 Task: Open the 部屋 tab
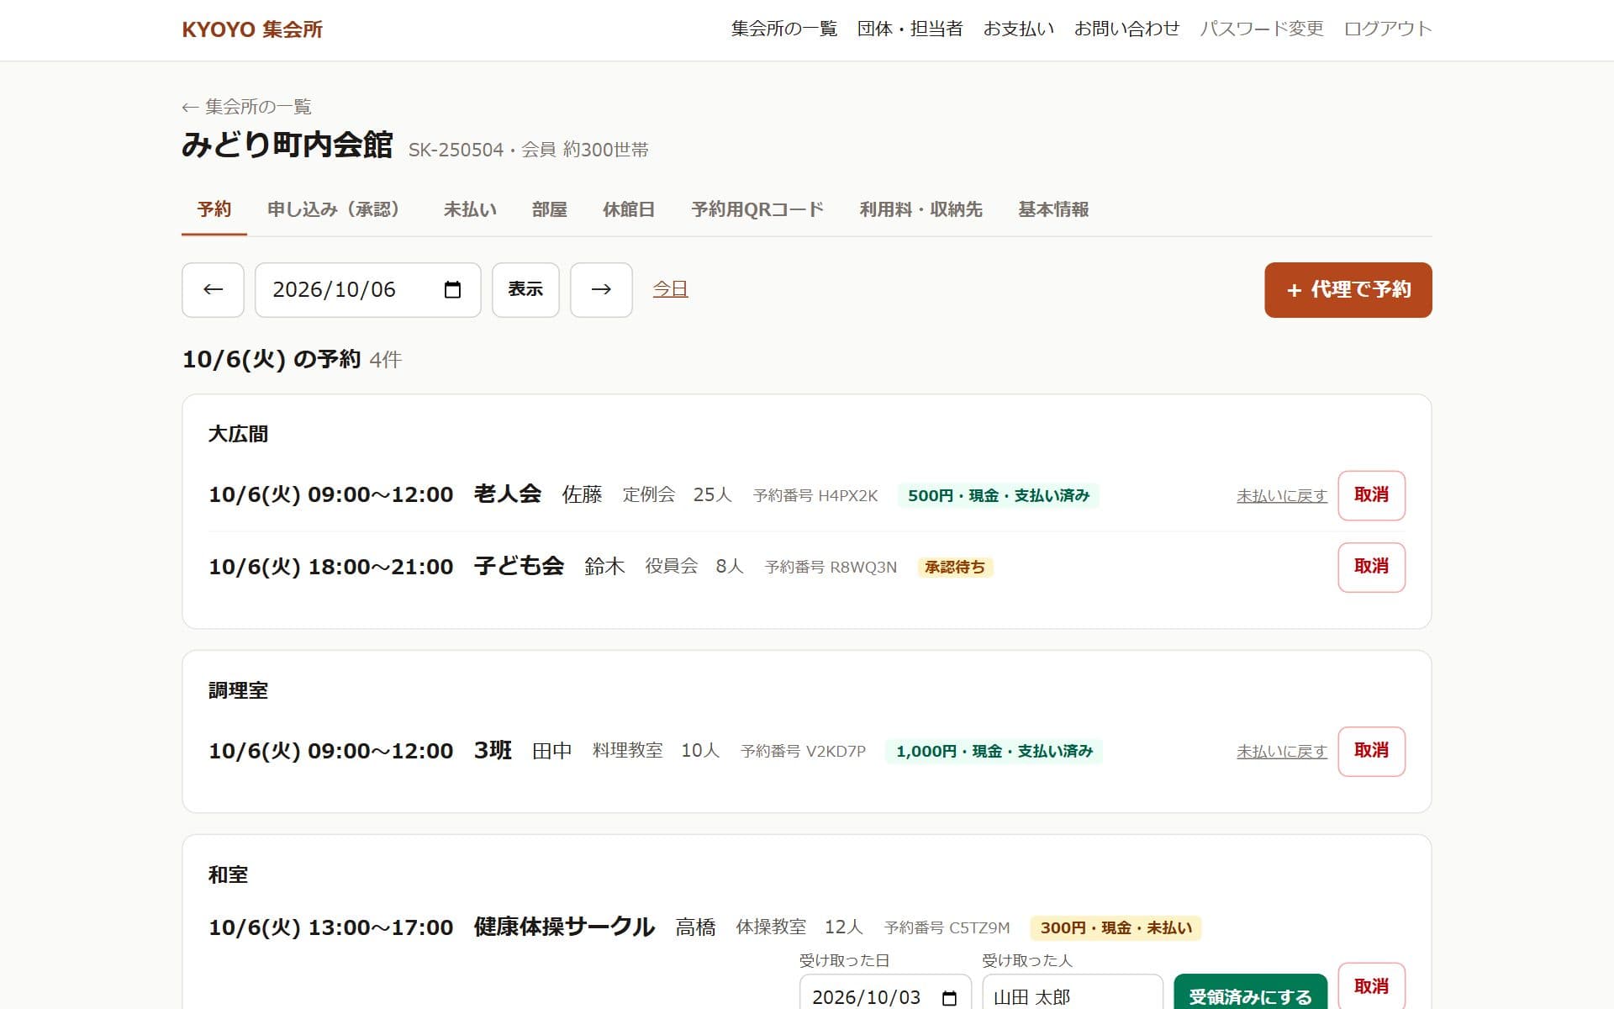(x=549, y=209)
